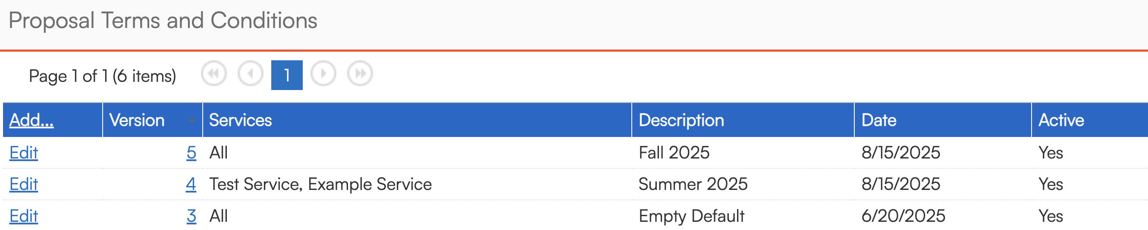Open version 4 link
Viewport: 1148px width, 230px height.
pos(191,184)
